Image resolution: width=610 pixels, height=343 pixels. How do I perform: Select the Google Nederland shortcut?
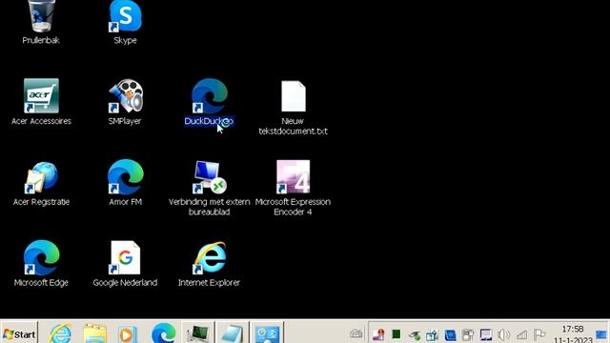(125, 264)
